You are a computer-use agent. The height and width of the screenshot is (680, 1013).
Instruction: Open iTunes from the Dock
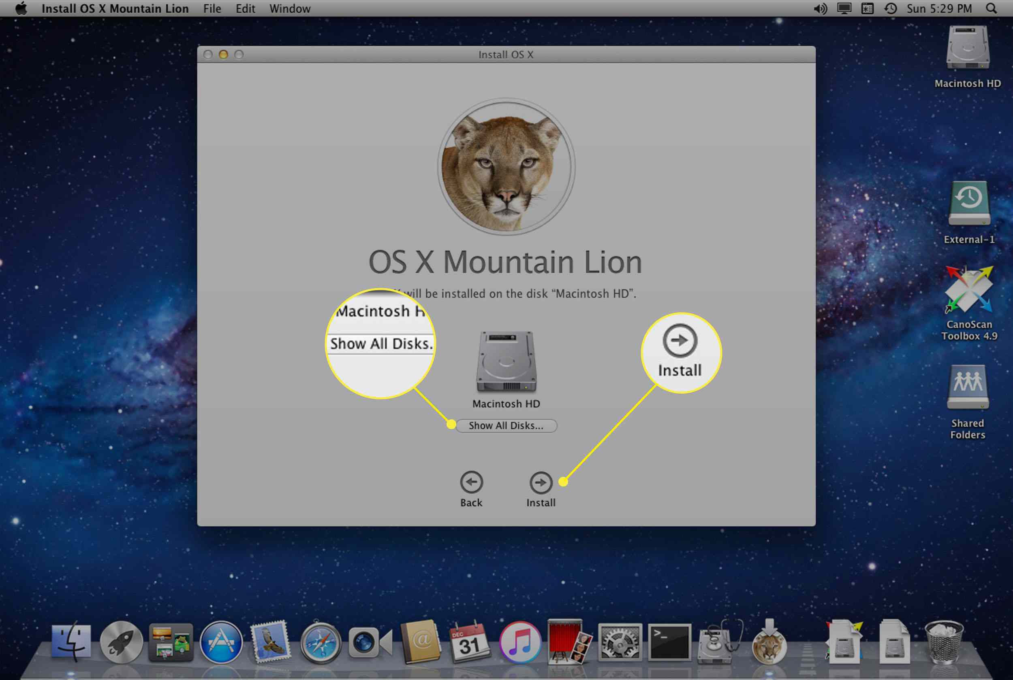point(520,643)
